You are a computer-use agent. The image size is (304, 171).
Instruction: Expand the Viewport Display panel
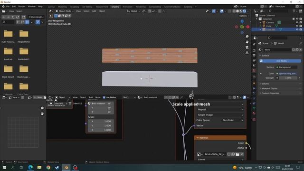269,88
